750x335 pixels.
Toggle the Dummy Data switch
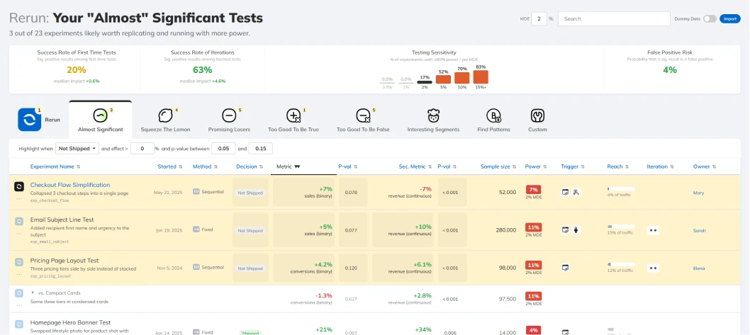tap(710, 18)
